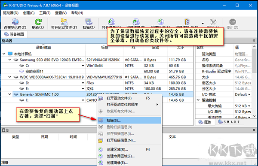This screenshot has height=166, width=258.
Task: Select the Generic- SD/MMC 1.00 device
Action: (39, 94)
